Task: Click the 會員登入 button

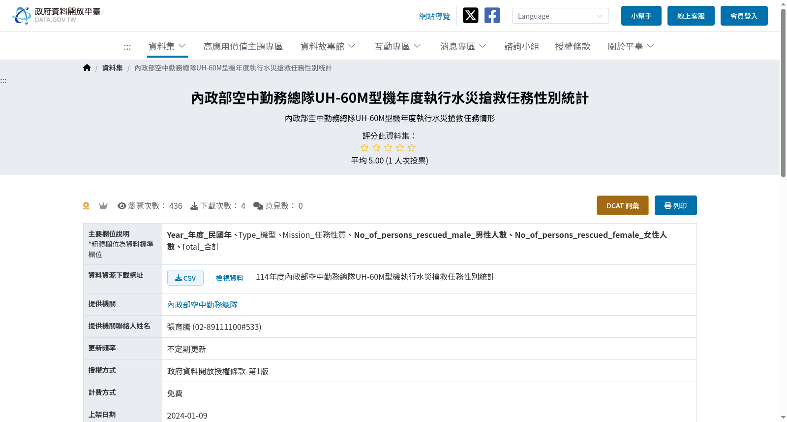Action: tap(744, 16)
